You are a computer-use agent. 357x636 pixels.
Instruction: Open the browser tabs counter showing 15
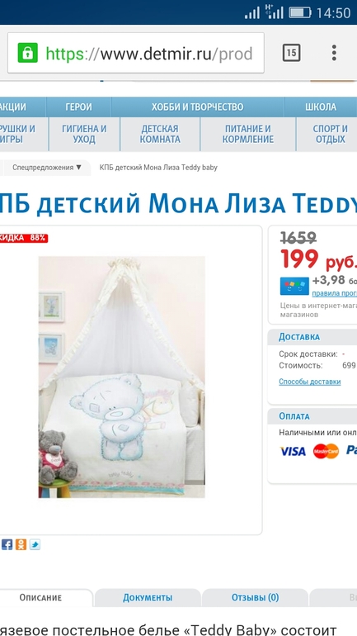click(291, 53)
